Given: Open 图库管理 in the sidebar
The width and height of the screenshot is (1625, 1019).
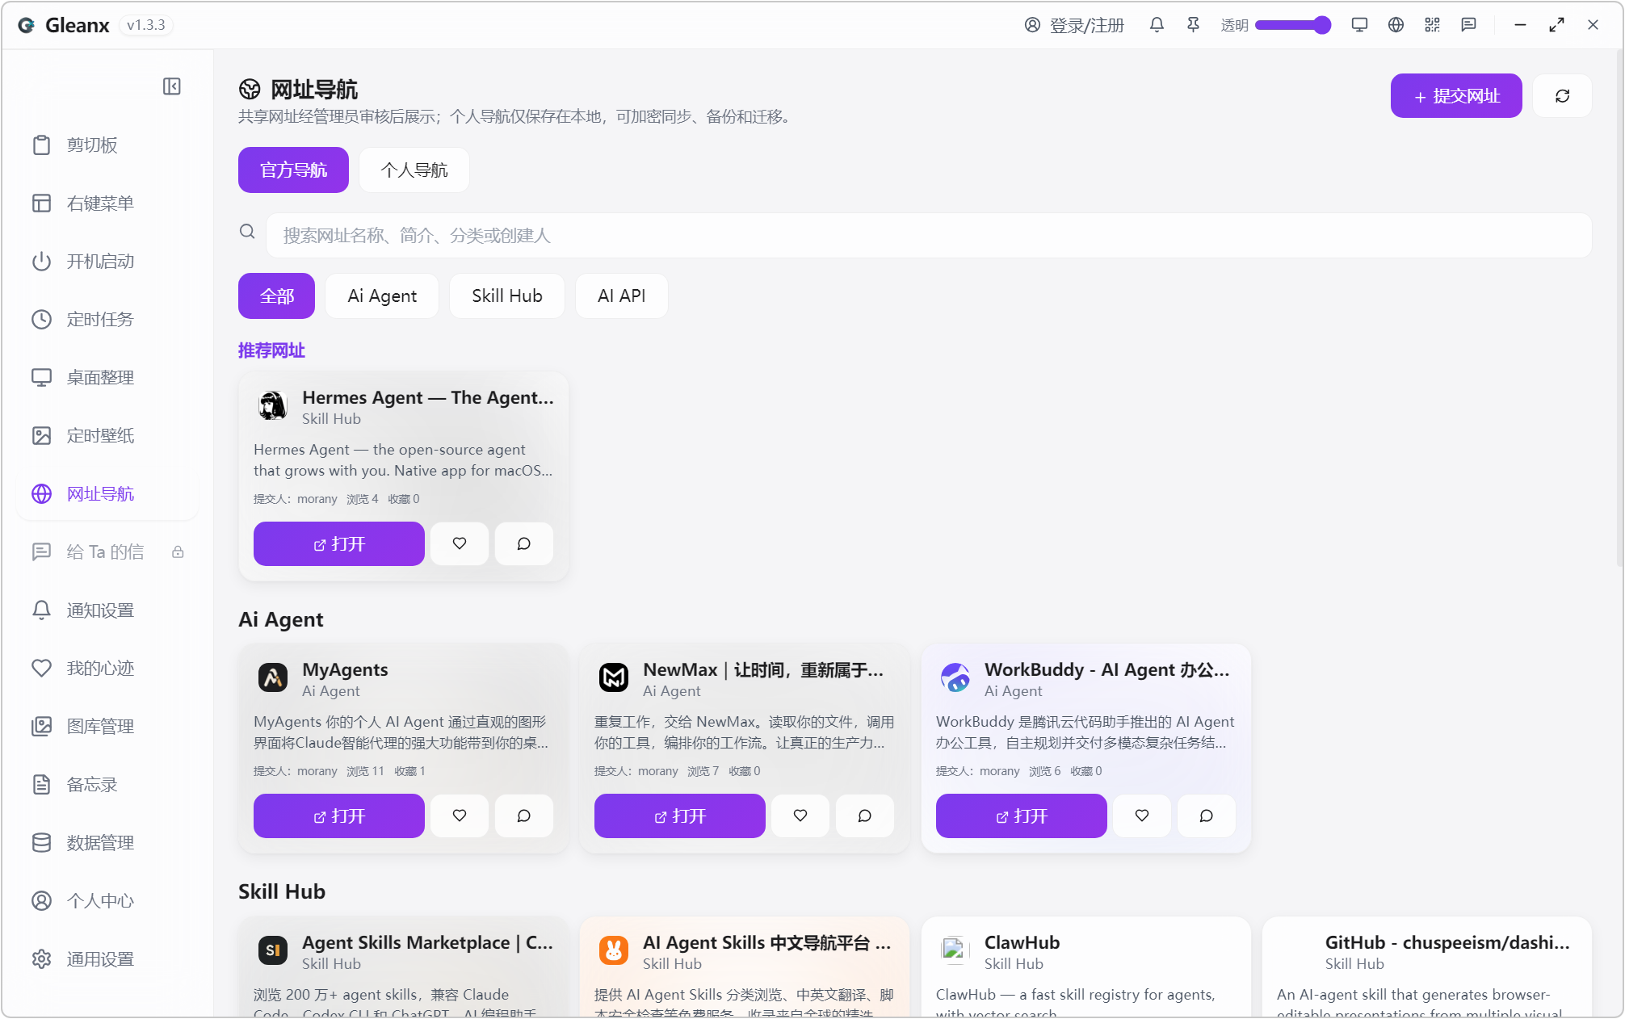Looking at the screenshot, I should 108,726.
